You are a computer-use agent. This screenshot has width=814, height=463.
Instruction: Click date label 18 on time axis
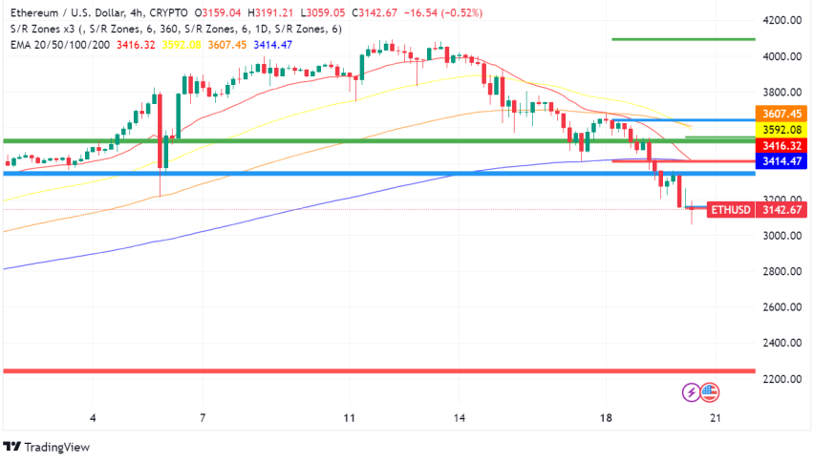coord(606,418)
